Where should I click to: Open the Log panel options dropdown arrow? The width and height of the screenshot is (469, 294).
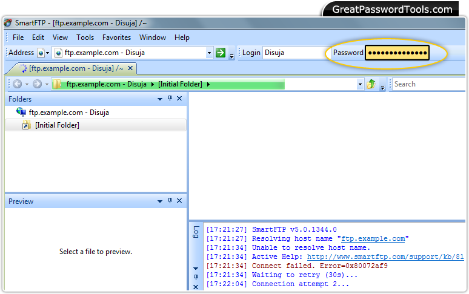196,269
